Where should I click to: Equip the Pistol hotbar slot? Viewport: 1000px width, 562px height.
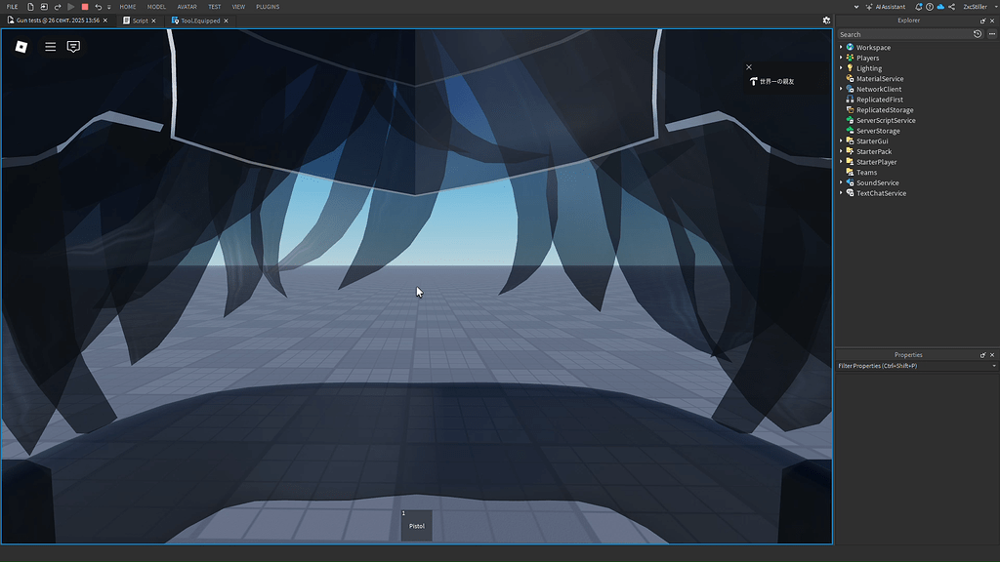[x=416, y=526]
